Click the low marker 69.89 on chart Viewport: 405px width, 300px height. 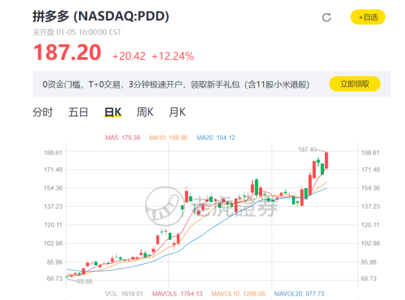pyautogui.click(x=85, y=282)
